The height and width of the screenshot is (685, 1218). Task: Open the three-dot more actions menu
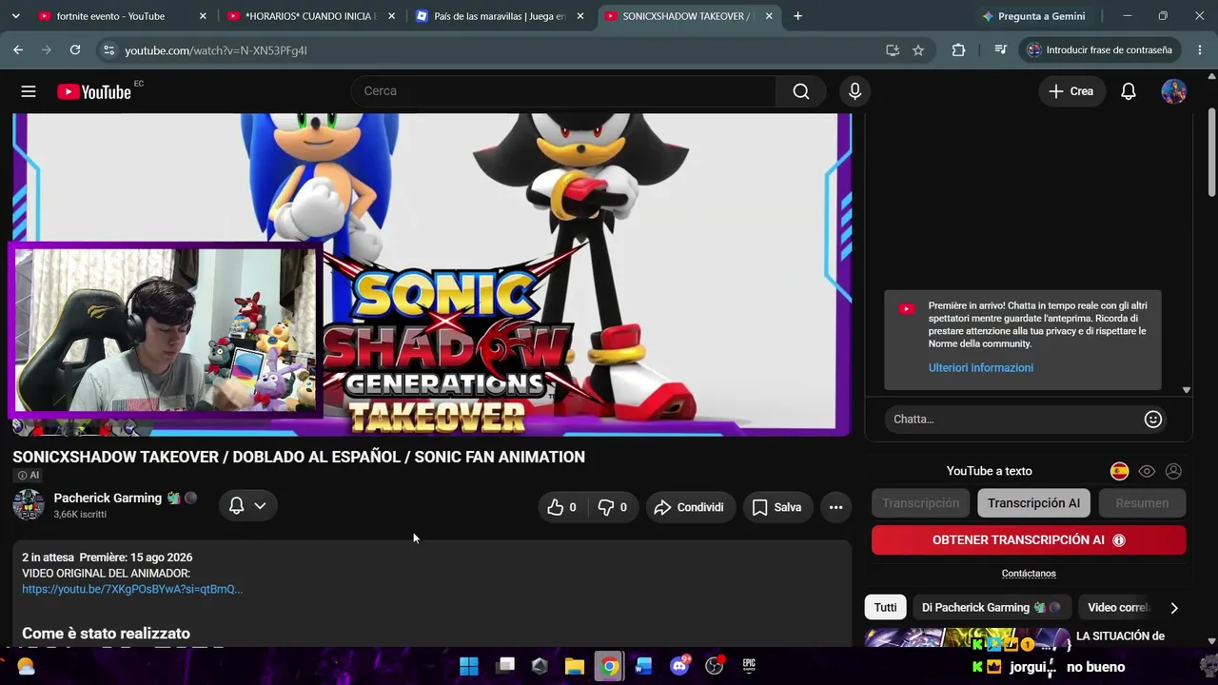[835, 507]
